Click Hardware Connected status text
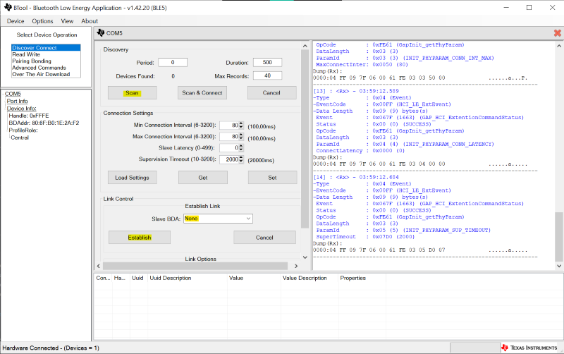The height and width of the screenshot is (354, 564). [51, 348]
